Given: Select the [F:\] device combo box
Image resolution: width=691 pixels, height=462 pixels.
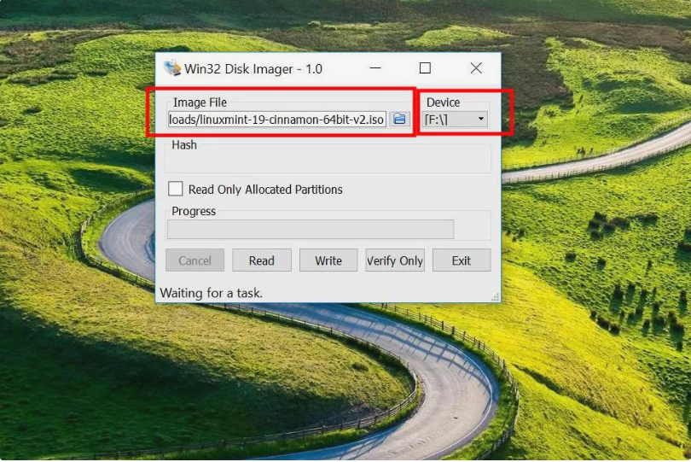Looking at the screenshot, I should coord(455,120).
